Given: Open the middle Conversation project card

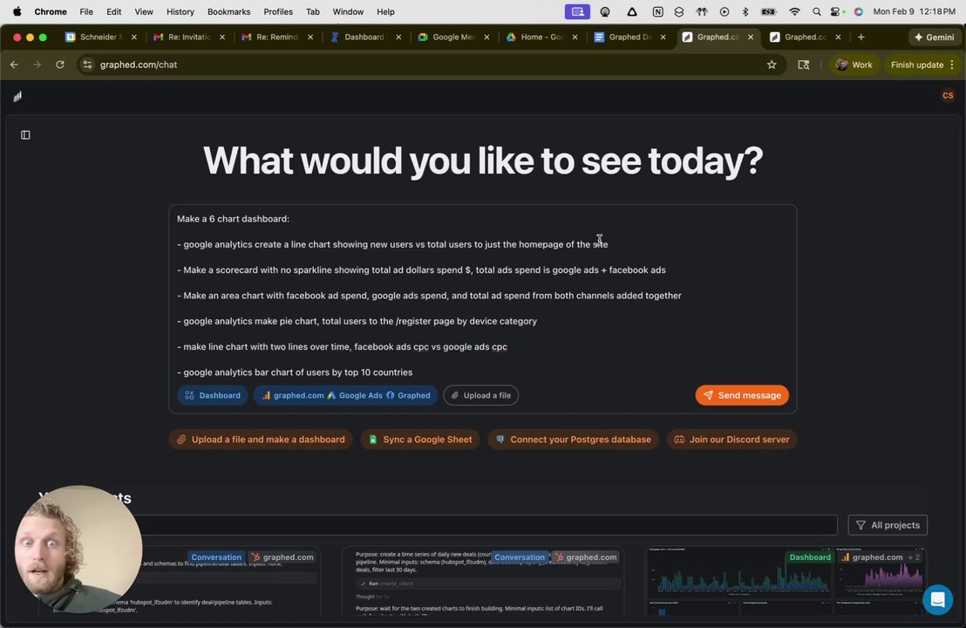Looking at the screenshot, I should 482,580.
